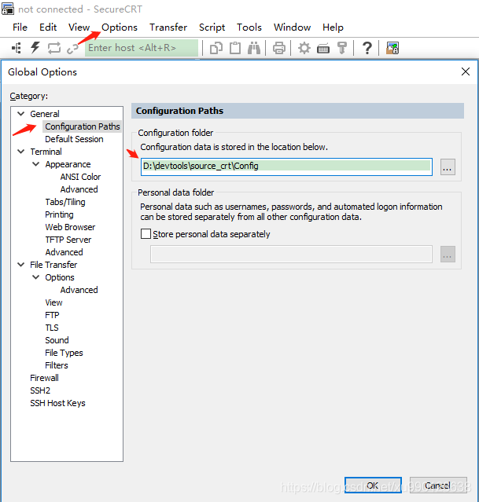This screenshot has width=479, height=502.
Task: Click the Find binoculars toolbar icon
Action: (254, 48)
